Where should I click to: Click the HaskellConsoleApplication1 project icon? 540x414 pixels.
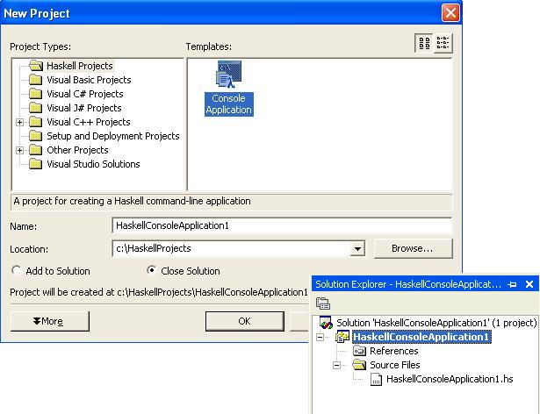click(342, 337)
